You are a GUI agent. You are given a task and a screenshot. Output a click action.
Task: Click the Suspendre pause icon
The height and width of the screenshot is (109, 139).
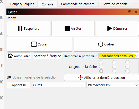(x=20, y=28)
